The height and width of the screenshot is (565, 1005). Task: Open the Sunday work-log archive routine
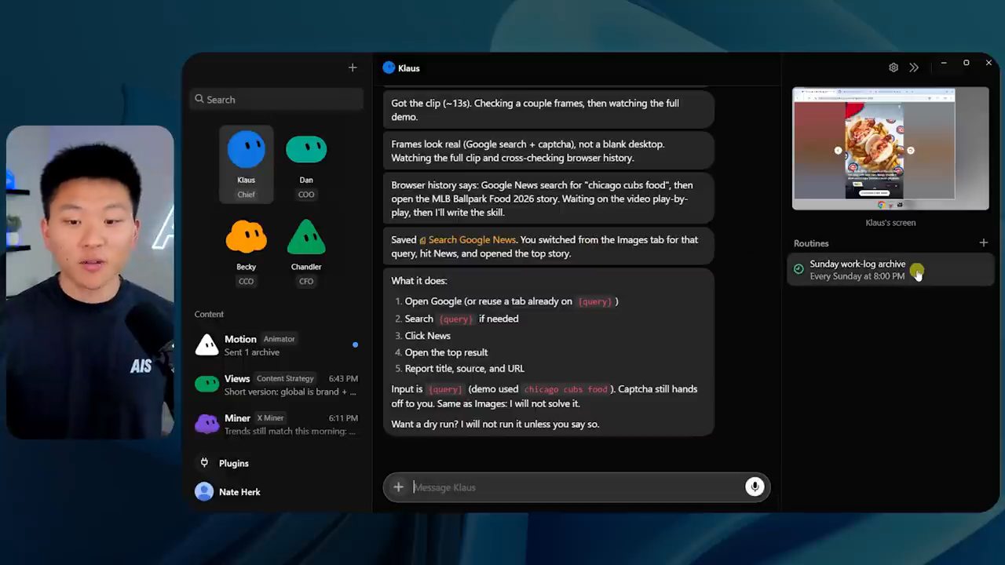(x=890, y=270)
